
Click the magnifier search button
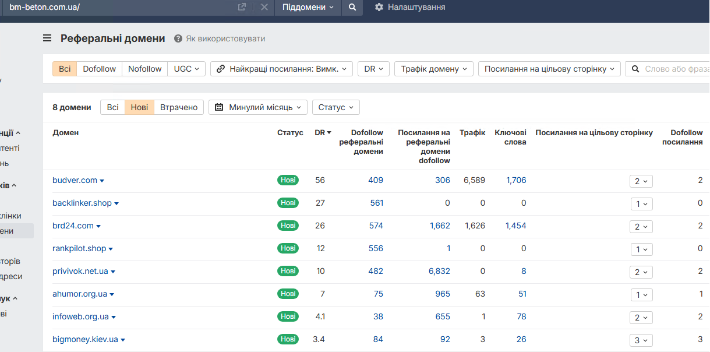coord(352,7)
